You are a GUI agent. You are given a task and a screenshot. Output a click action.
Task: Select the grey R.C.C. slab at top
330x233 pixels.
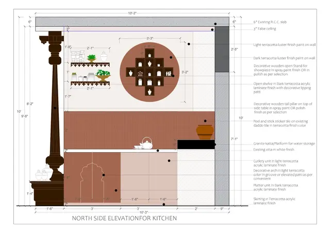coord(132,22)
